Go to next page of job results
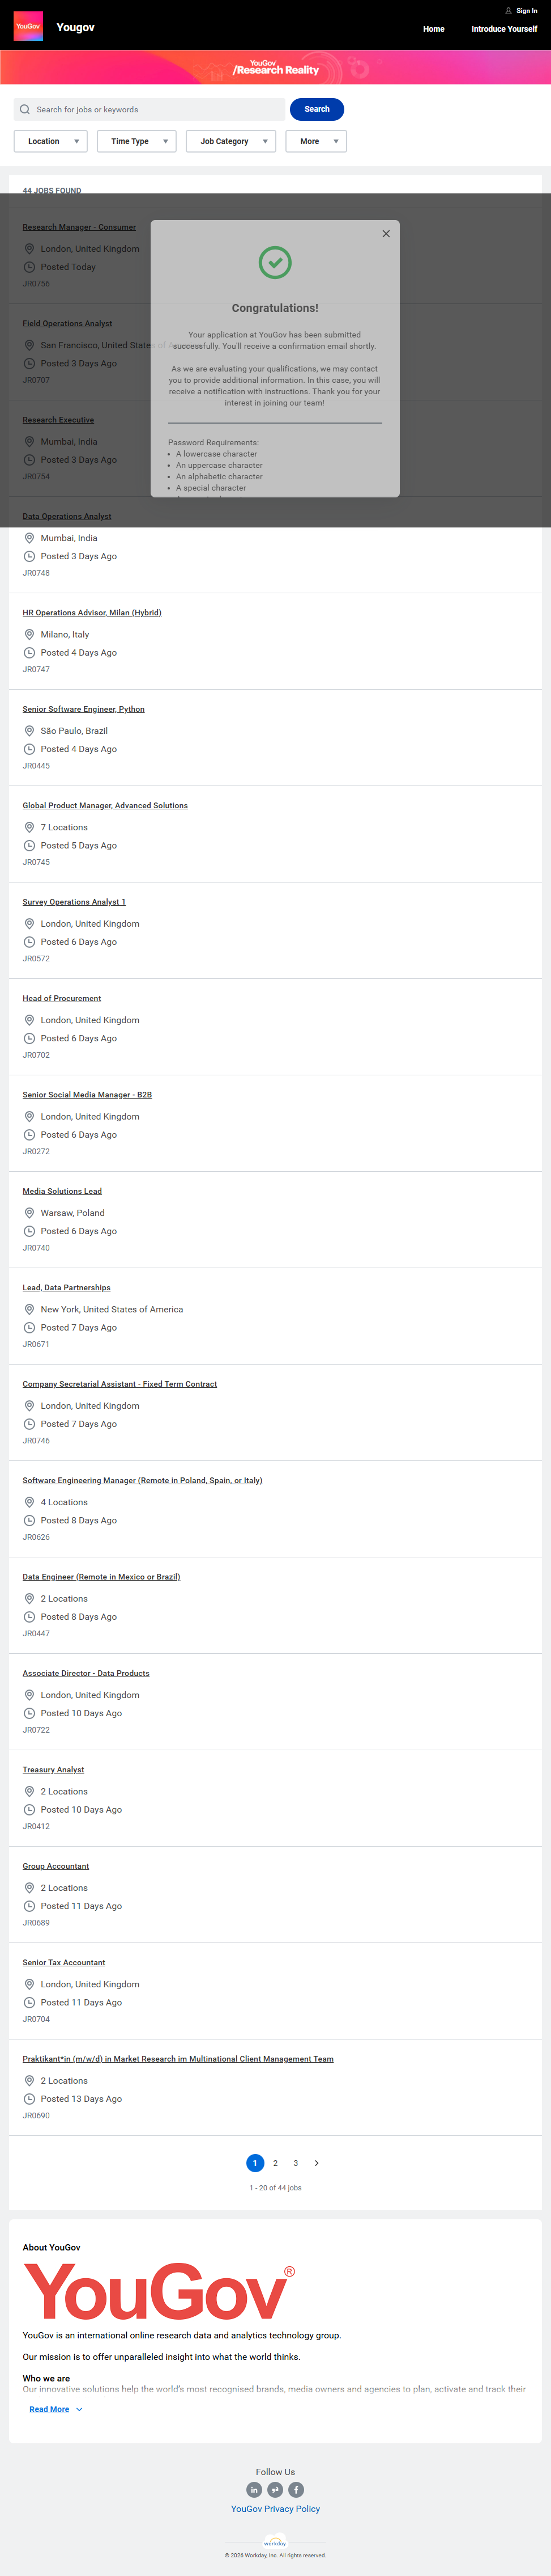Screen dimensions: 551x2576 coord(317,2162)
